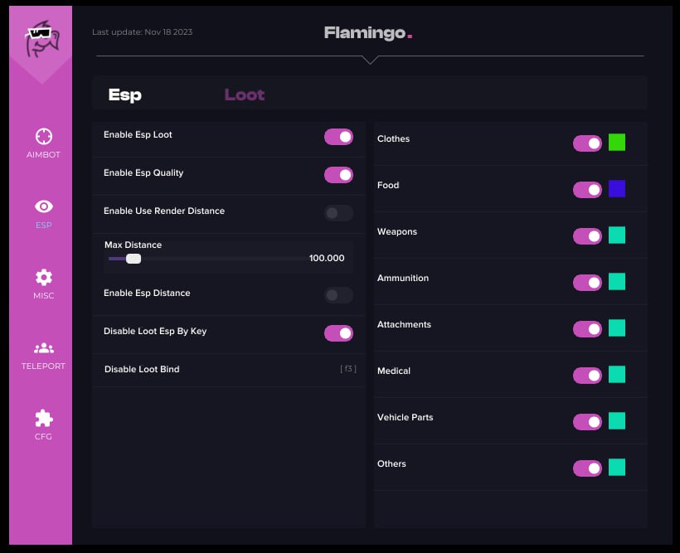680x553 pixels.
Task: Open the Others color swatch
Action: [x=617, y=467]
